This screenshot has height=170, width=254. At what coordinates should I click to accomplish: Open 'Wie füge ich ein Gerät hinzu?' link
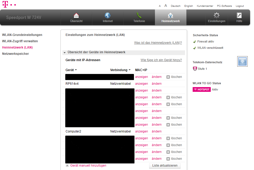pyautogui.click(x=161, y=60)
